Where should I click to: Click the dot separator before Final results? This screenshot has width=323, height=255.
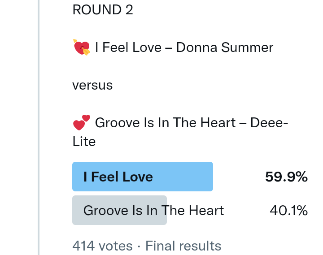139,246
